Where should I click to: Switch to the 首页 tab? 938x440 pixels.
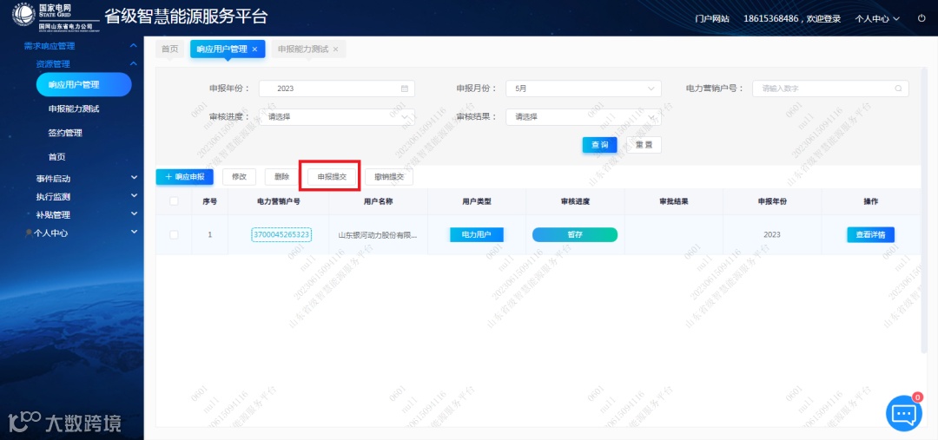click(170, 49)
